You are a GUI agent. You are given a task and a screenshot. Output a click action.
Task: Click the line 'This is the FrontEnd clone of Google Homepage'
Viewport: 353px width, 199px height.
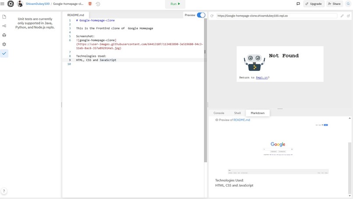click(x=114, y=28)
